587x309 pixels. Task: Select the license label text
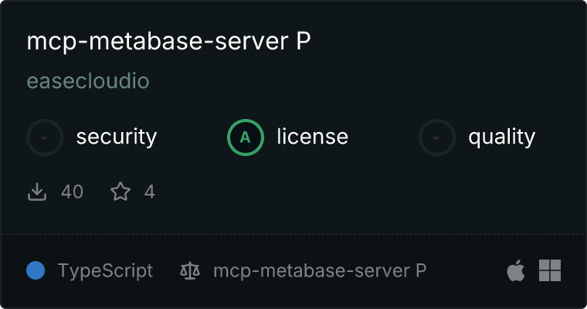pyautogui.click(x=313, y=136)
